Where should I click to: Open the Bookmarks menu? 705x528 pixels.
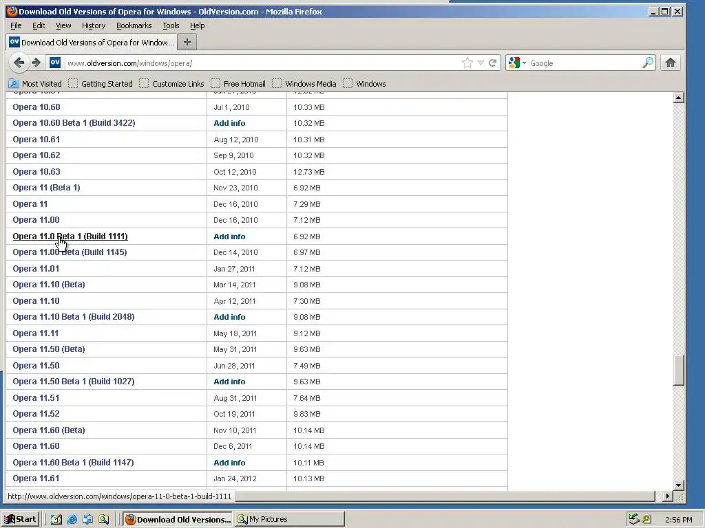point(134,25)
